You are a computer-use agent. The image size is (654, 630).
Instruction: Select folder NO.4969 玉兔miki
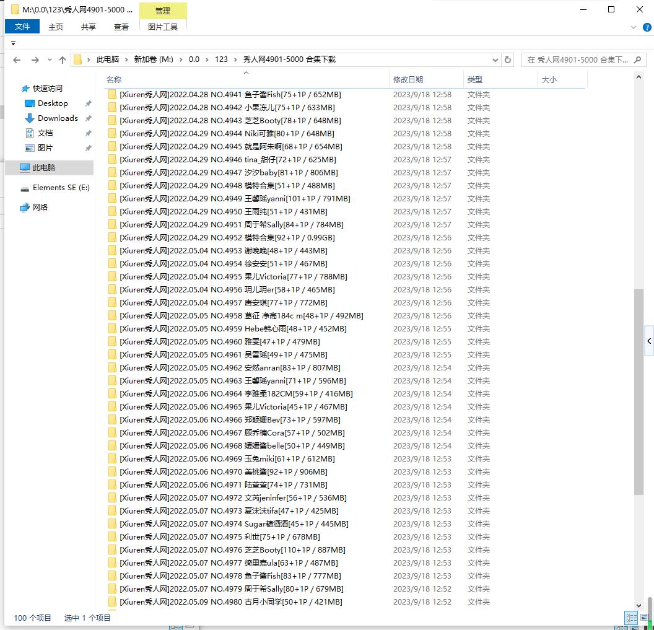(227, 459)
